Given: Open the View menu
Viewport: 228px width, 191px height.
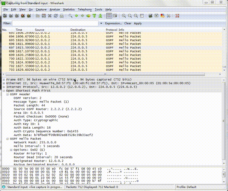Looking at the screenshot, I should tap(22, 9).
